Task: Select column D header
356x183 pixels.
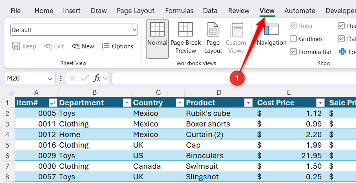Action: click(x=218, y=92)
